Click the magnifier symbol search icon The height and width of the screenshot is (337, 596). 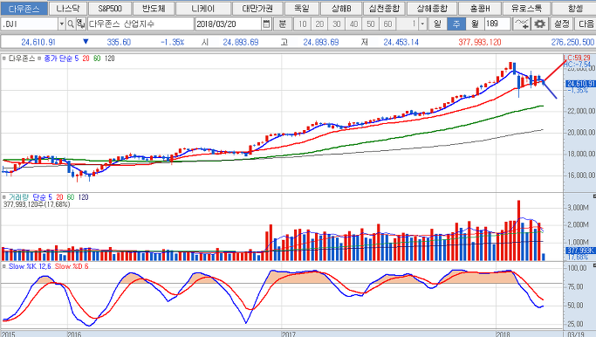tap(71, 24)
